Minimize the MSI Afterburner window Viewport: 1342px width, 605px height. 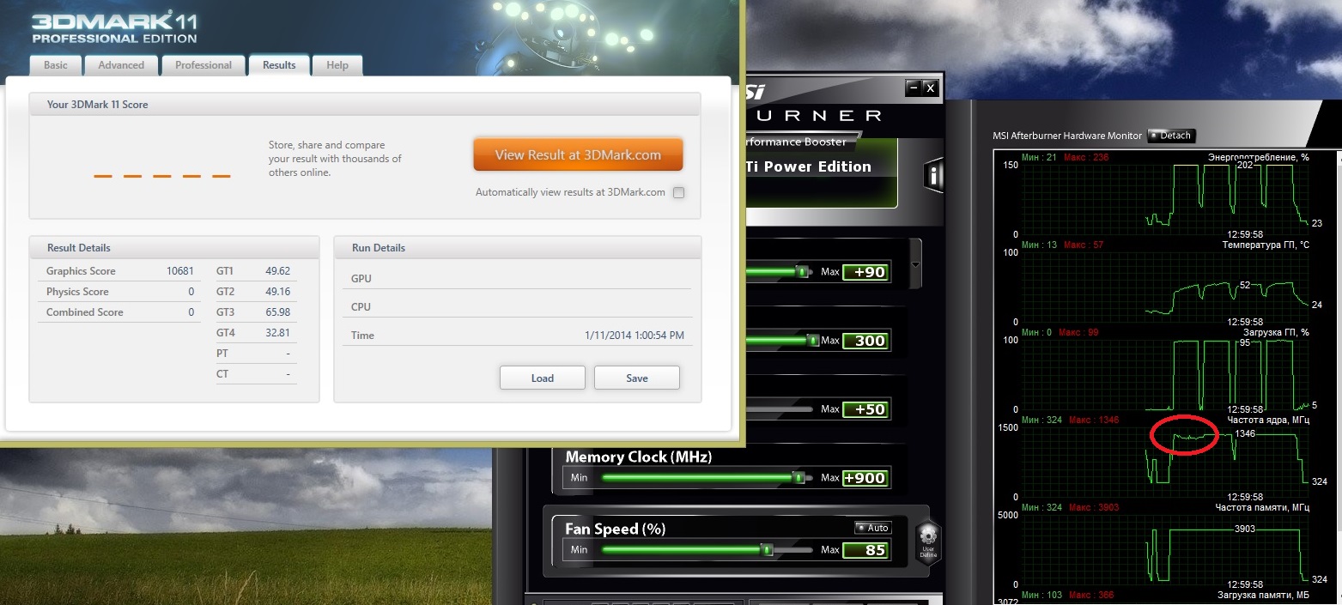pos(914,88)
